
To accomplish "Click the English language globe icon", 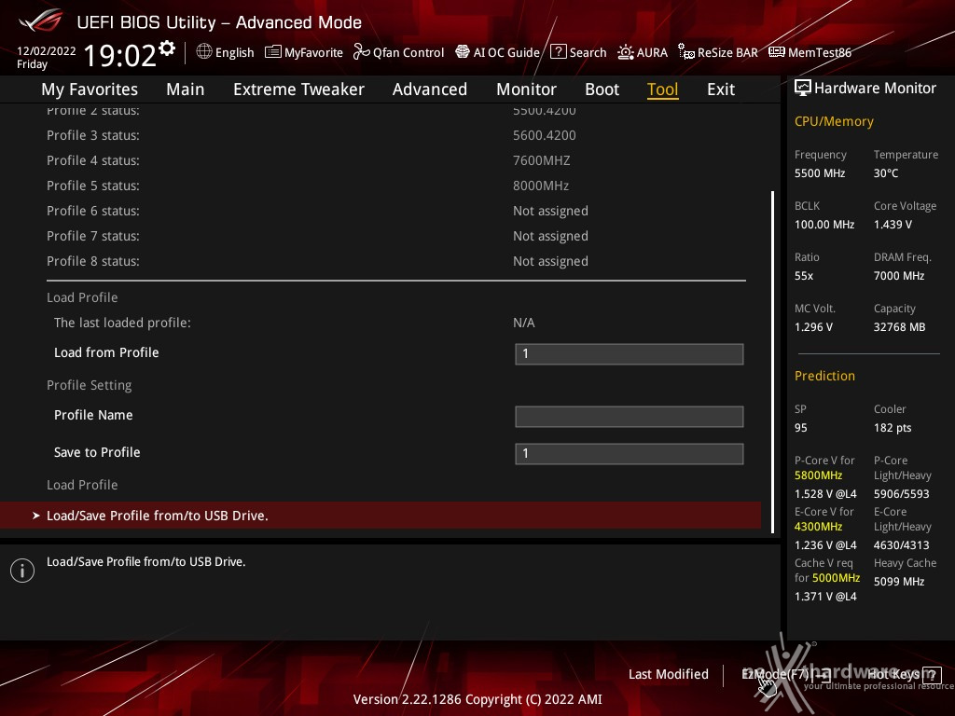I will click(204, 52).
